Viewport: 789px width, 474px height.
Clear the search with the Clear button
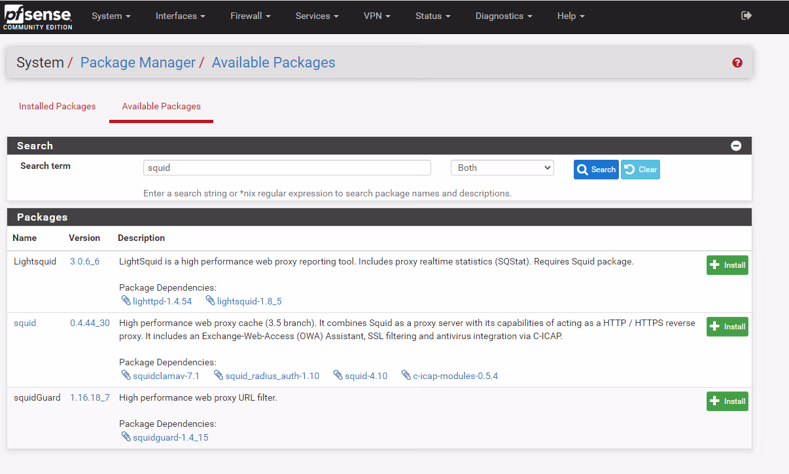(640, 170)
